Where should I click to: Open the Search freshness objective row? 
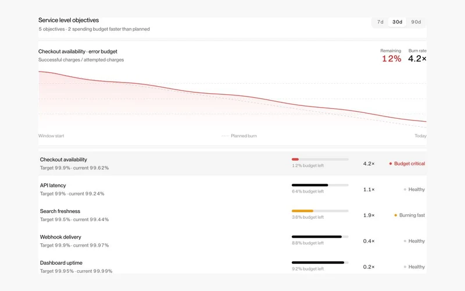tap(232, 215)
